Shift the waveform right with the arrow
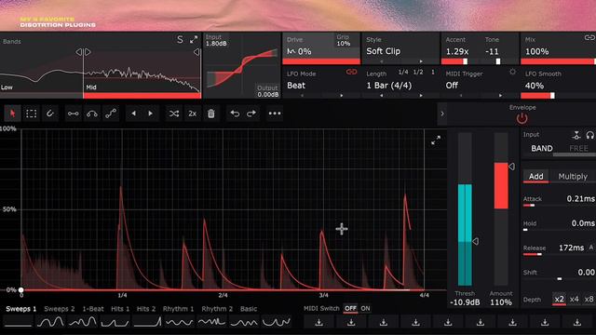596x335 pixels. click(151, 114)
